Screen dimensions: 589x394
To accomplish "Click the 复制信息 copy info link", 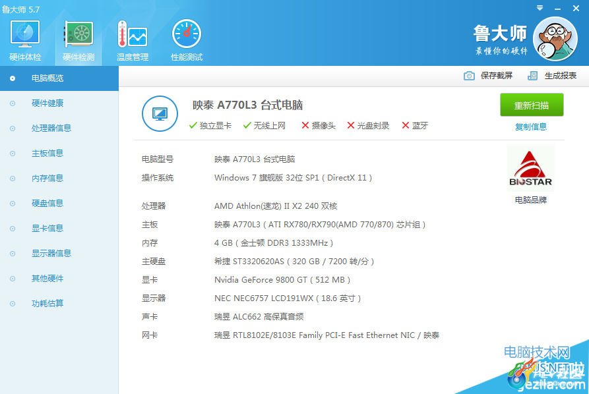I will click(531, 127).
